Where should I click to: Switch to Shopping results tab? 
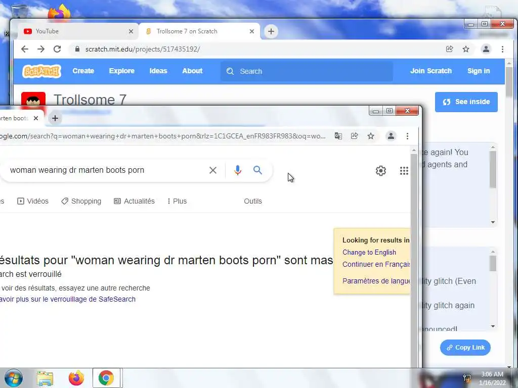[81, 201]
